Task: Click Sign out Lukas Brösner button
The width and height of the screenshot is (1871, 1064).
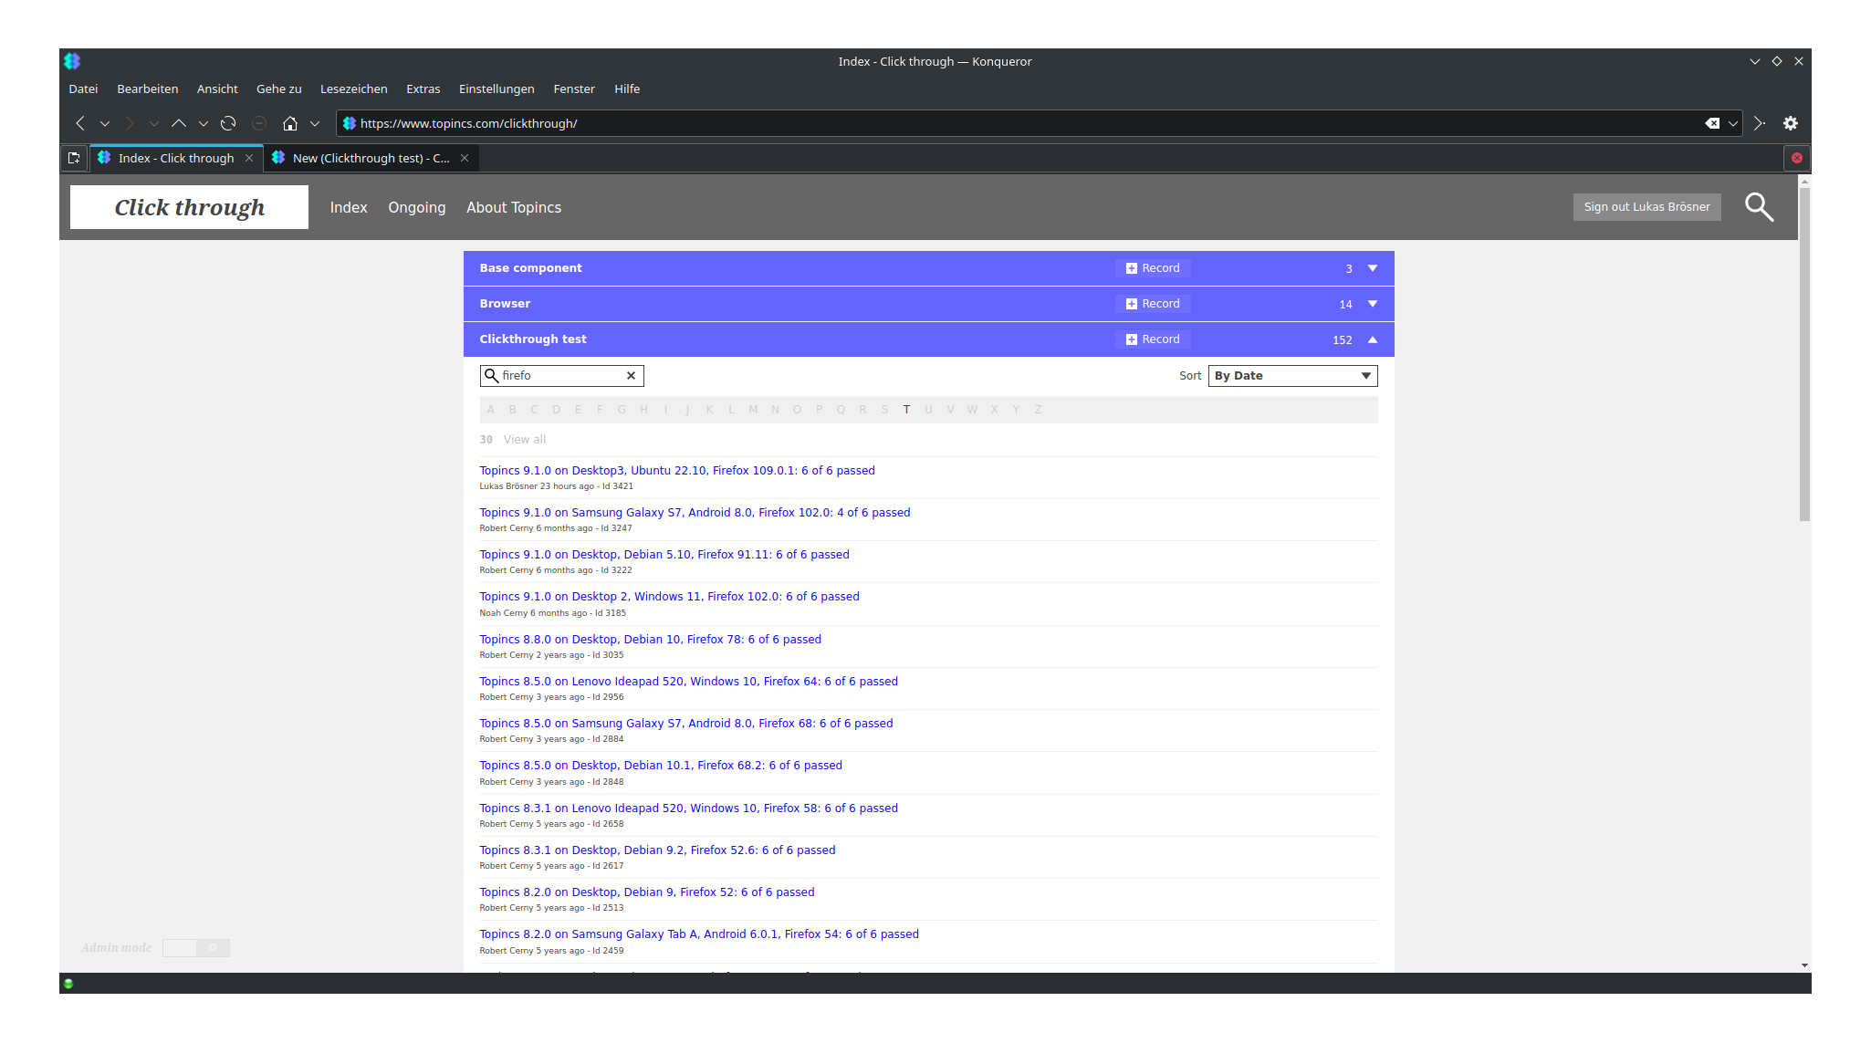Action: coord(1646,207)
